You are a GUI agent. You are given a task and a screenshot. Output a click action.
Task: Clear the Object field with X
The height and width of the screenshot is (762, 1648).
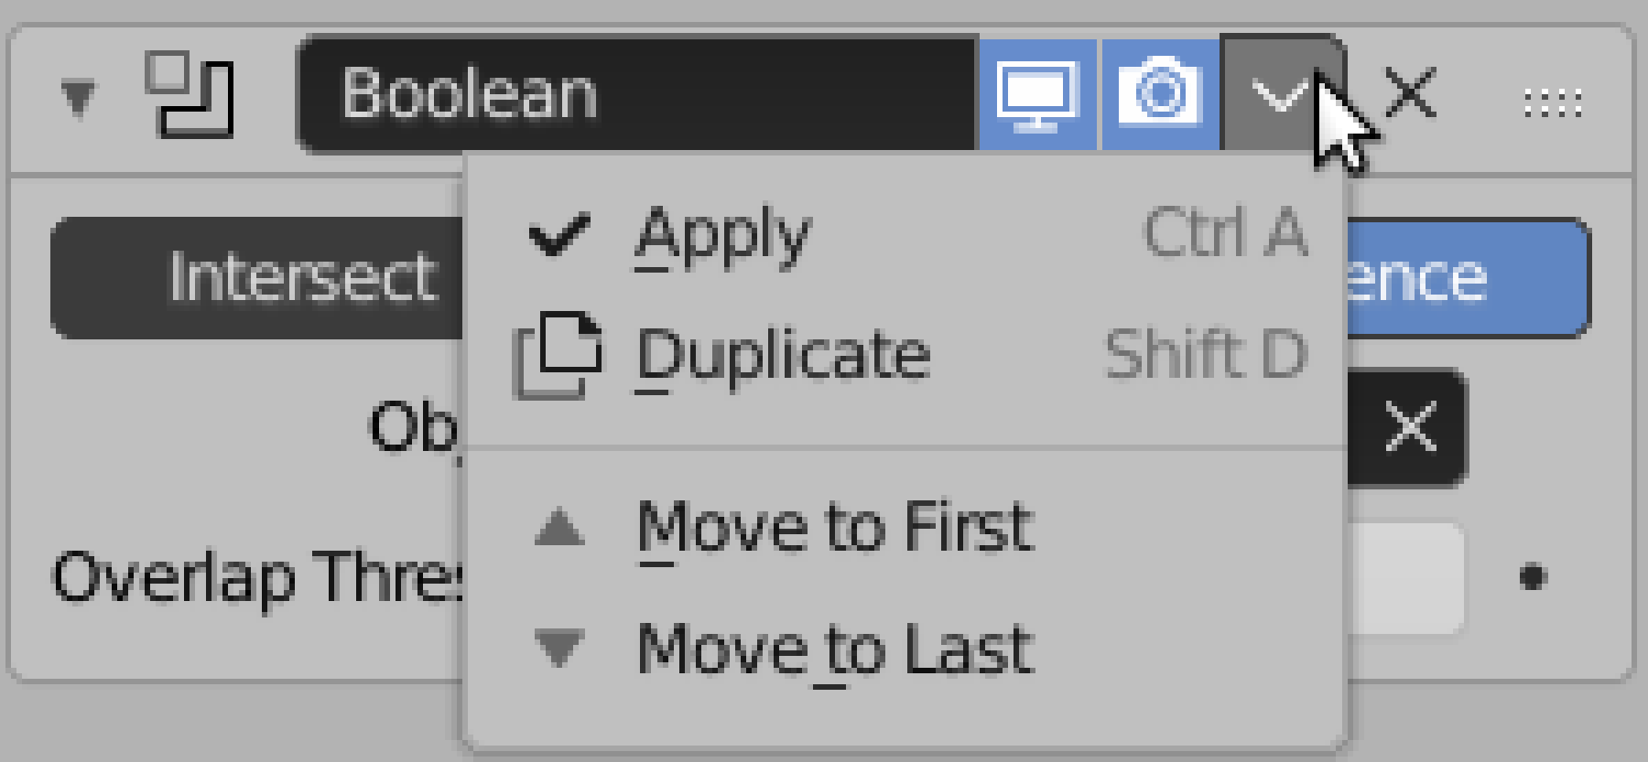pyautogui.click(x=1410, y=426)
